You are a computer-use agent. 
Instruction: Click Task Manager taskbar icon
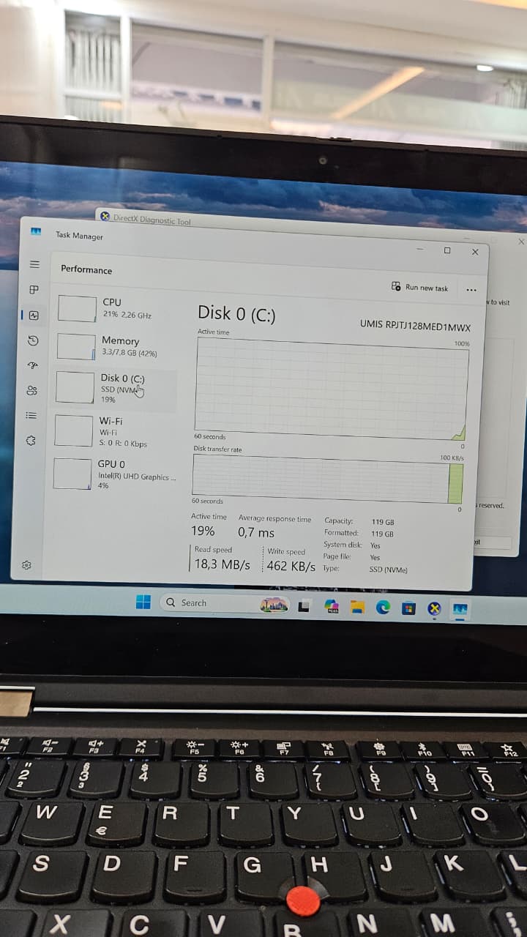460,609
